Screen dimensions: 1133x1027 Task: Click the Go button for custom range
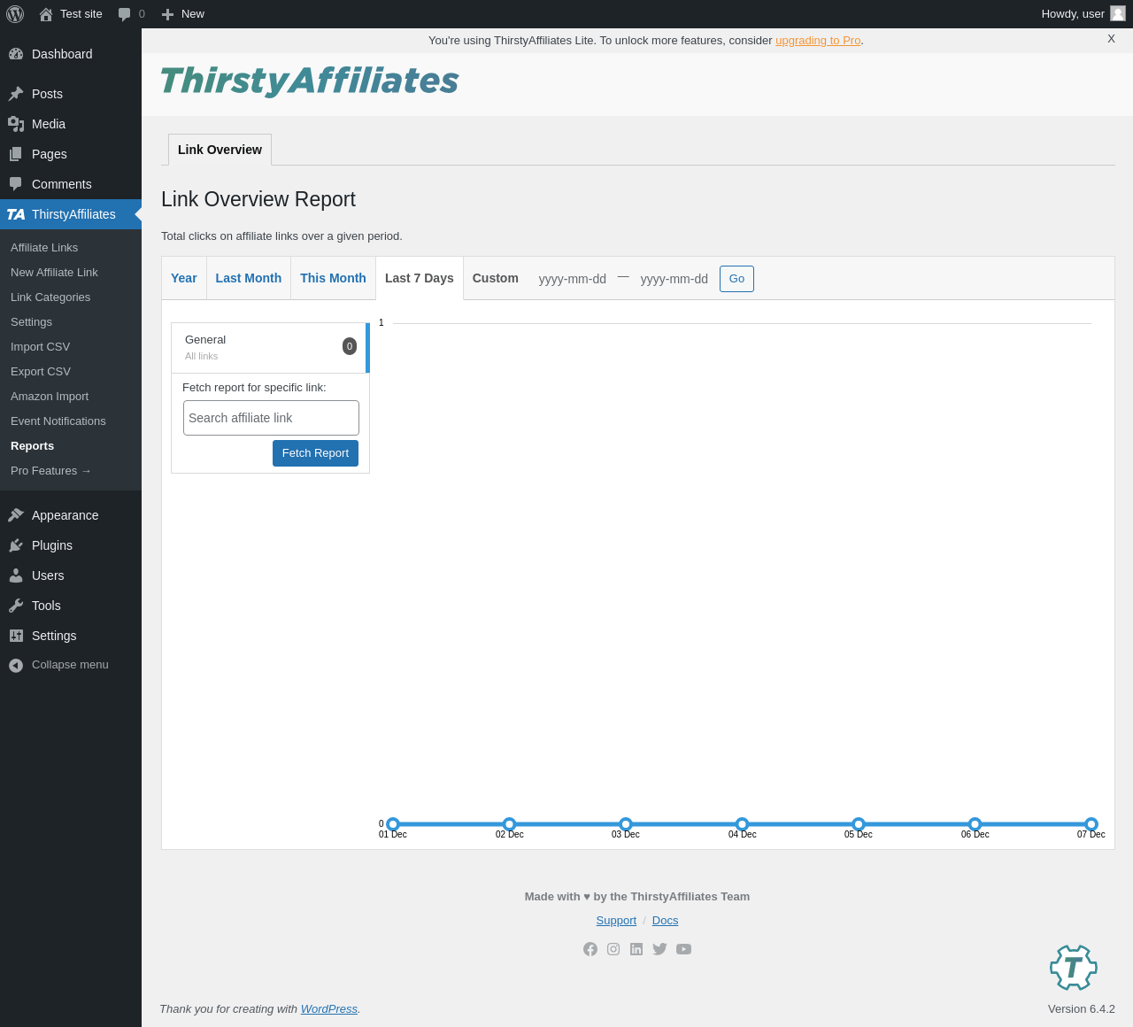click(736, 279)
